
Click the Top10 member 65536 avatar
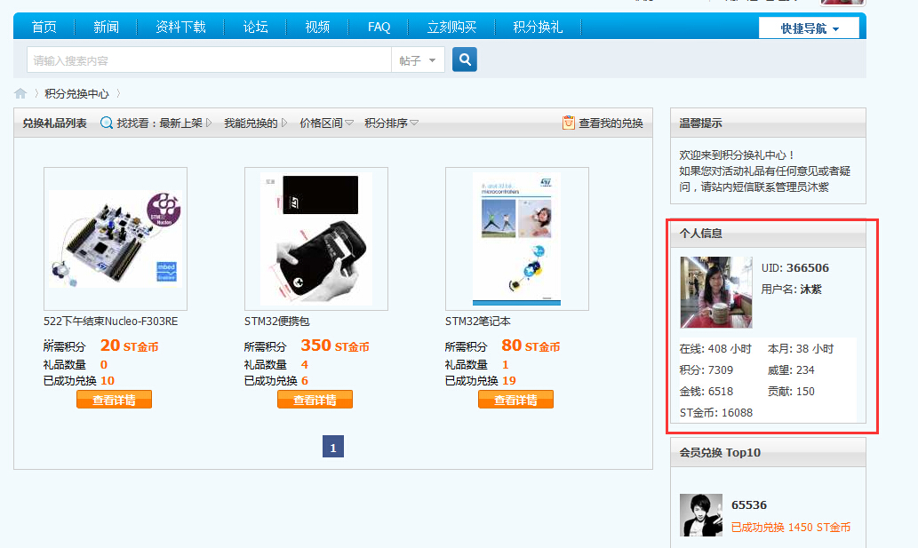point(701,515)
